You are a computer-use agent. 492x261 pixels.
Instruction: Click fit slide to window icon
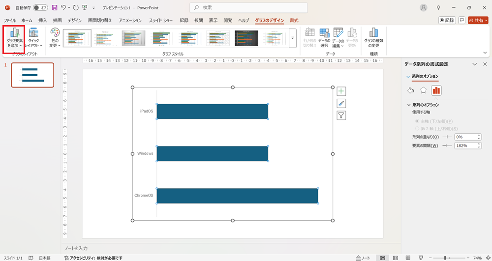[488, 258]
